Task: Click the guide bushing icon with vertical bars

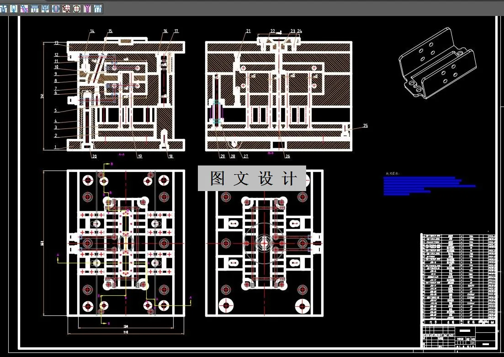Action: click(x=56, y=9)
